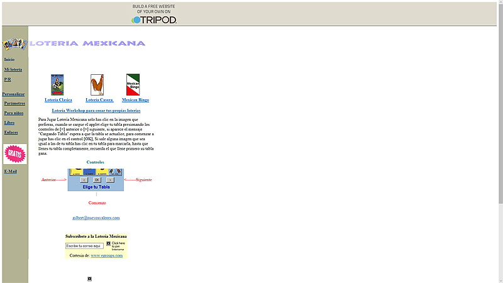Open the Enlaces sidebar link

point(11,133)
